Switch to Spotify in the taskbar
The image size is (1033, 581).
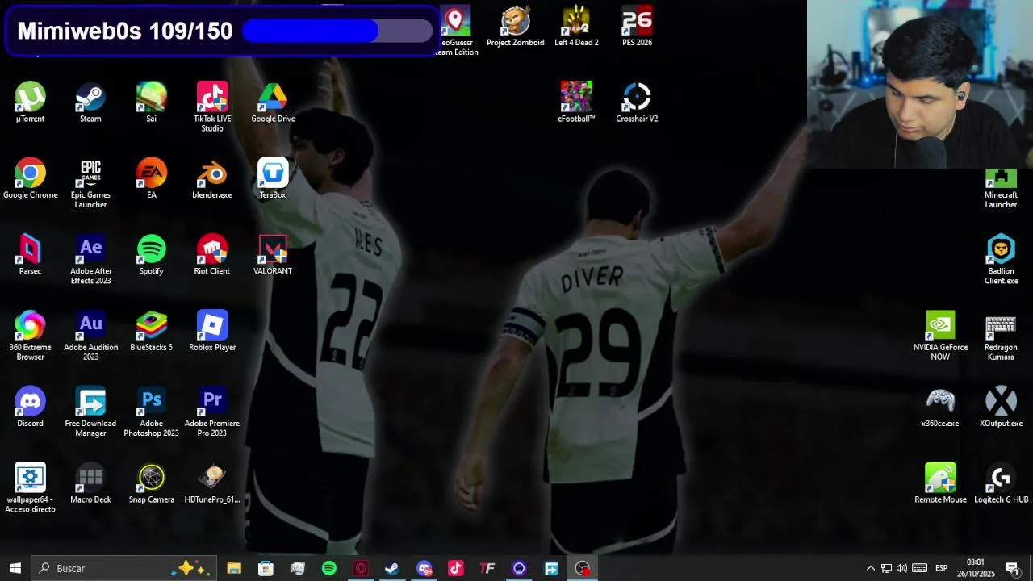coord(329,568)
